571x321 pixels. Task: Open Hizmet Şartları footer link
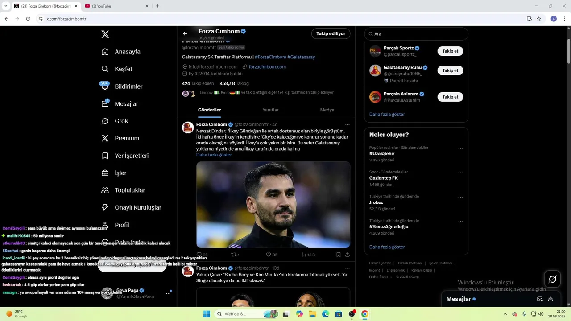coord(380,263)
